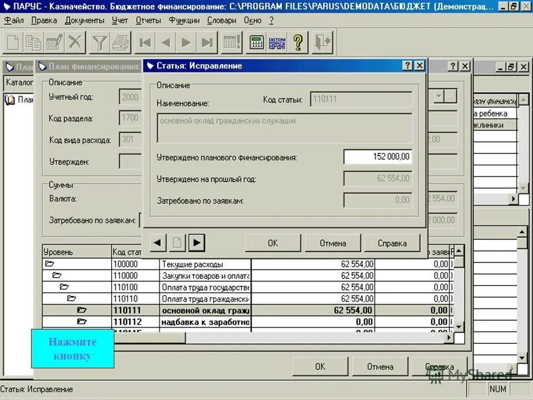Viewport: 533px width, 400px height.
Task: Open dropdown arrow behind Статья dialog
Action: [439, 96]
